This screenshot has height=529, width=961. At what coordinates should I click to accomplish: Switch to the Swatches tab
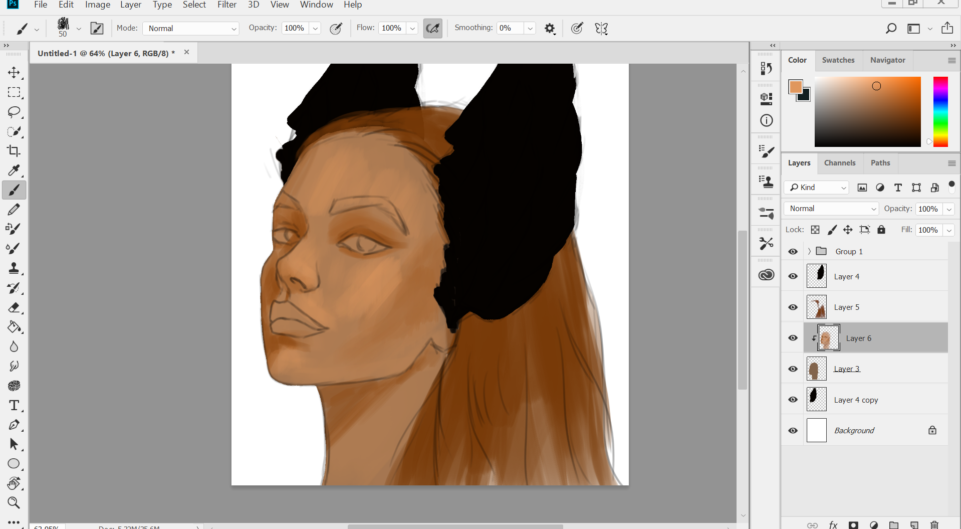838,60
